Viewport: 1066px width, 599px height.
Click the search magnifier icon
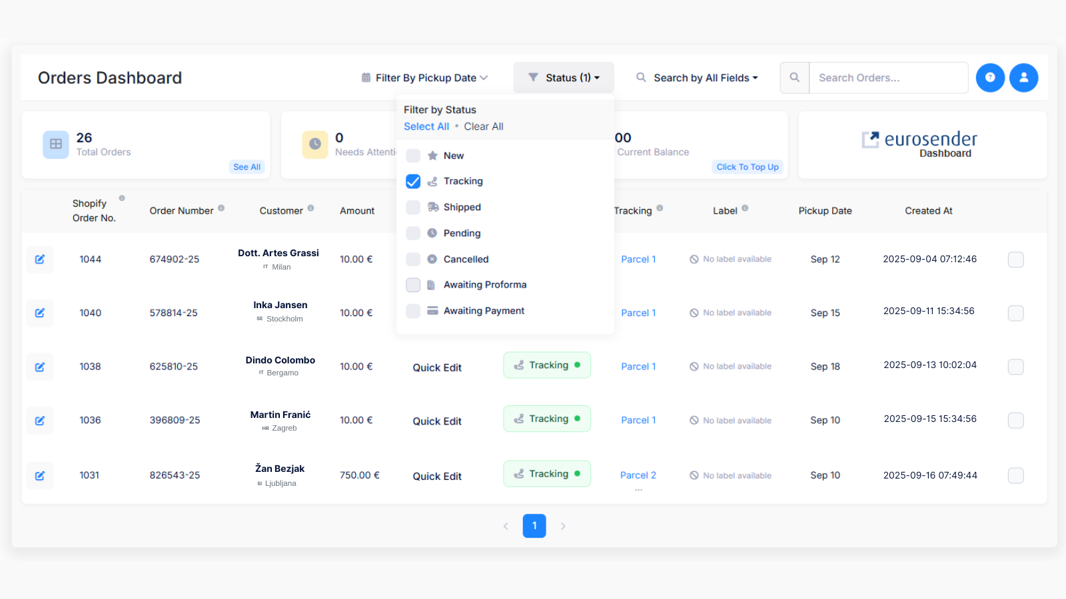(x=794, y=78)
